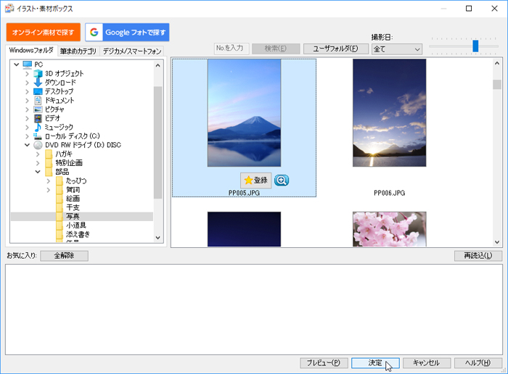This screenshot has width=508, height=374.
Task: Click the thumbnail size slider handle
Action: [x=475, y=46]
